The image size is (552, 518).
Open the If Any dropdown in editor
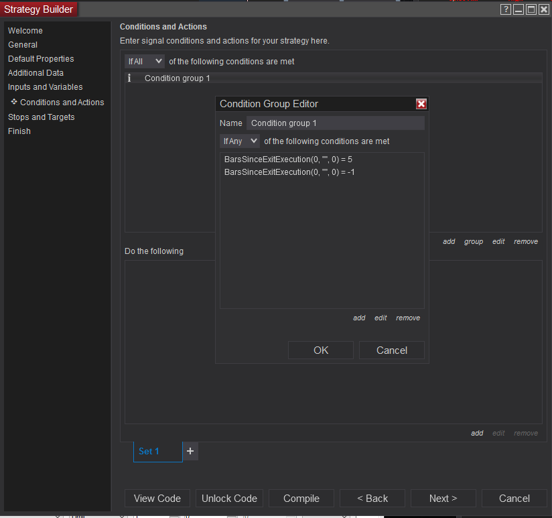240,141
